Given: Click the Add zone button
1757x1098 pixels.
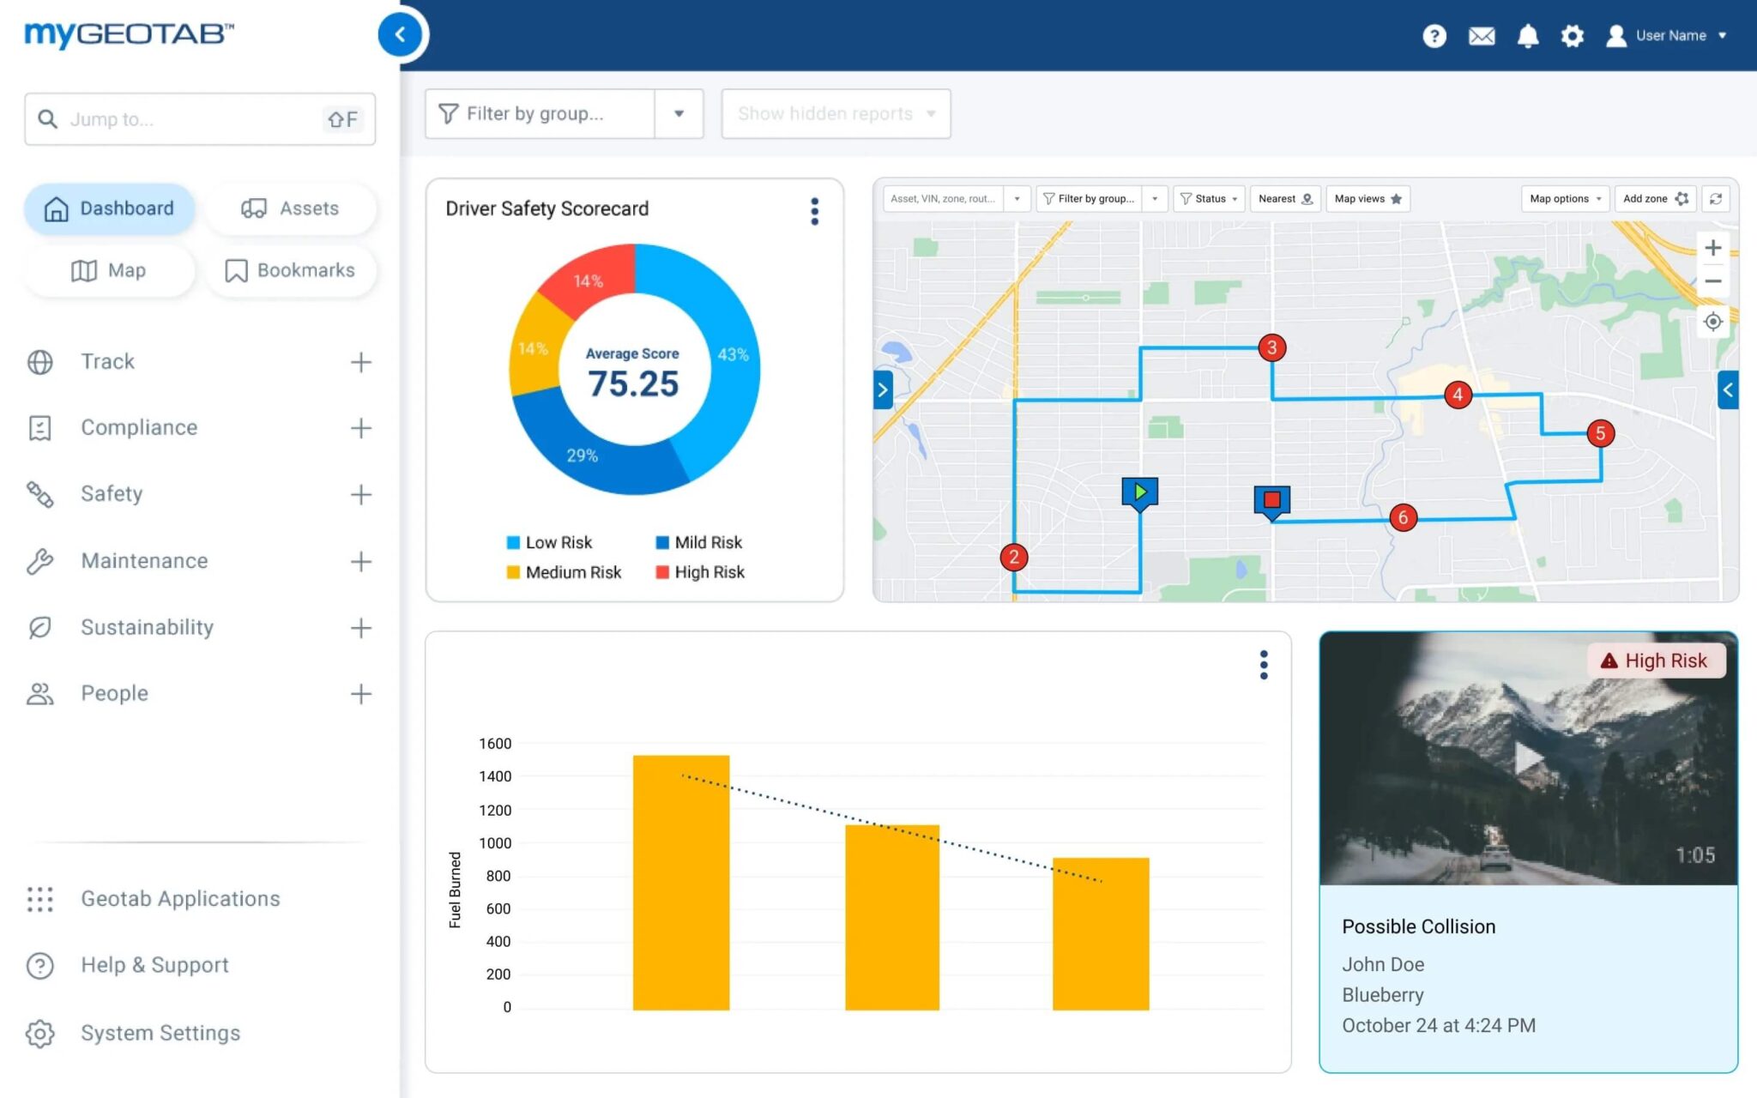Looking at the screenshot, I should (x=1653, y=198).
